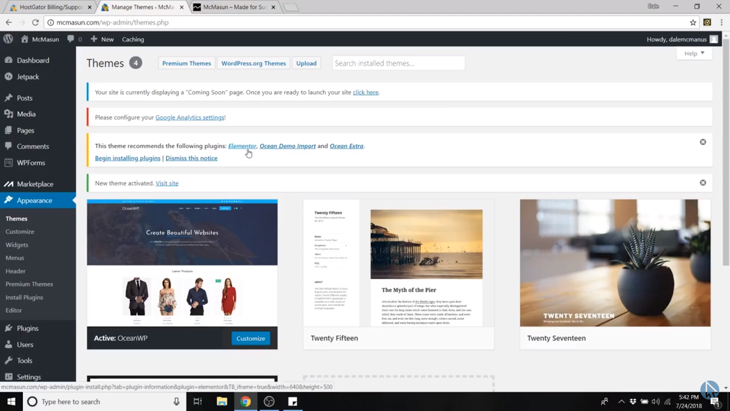Bookmark this page with the star icon
Screen dimensions: 730x411
pyautogui.click(x=693, y=22)
